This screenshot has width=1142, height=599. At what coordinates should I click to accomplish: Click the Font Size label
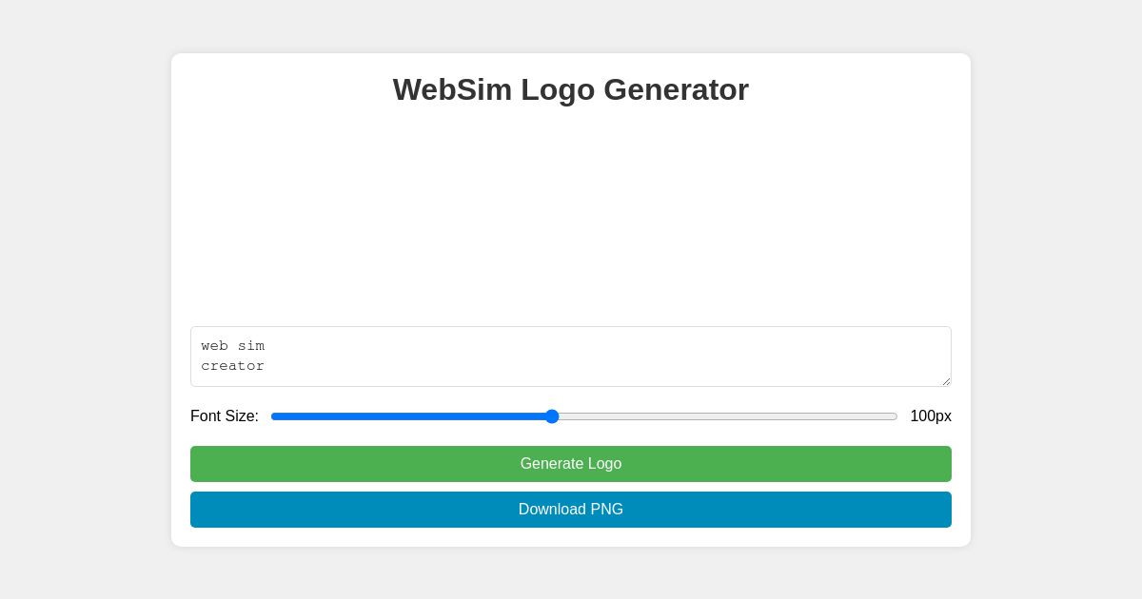coord(225,416)
